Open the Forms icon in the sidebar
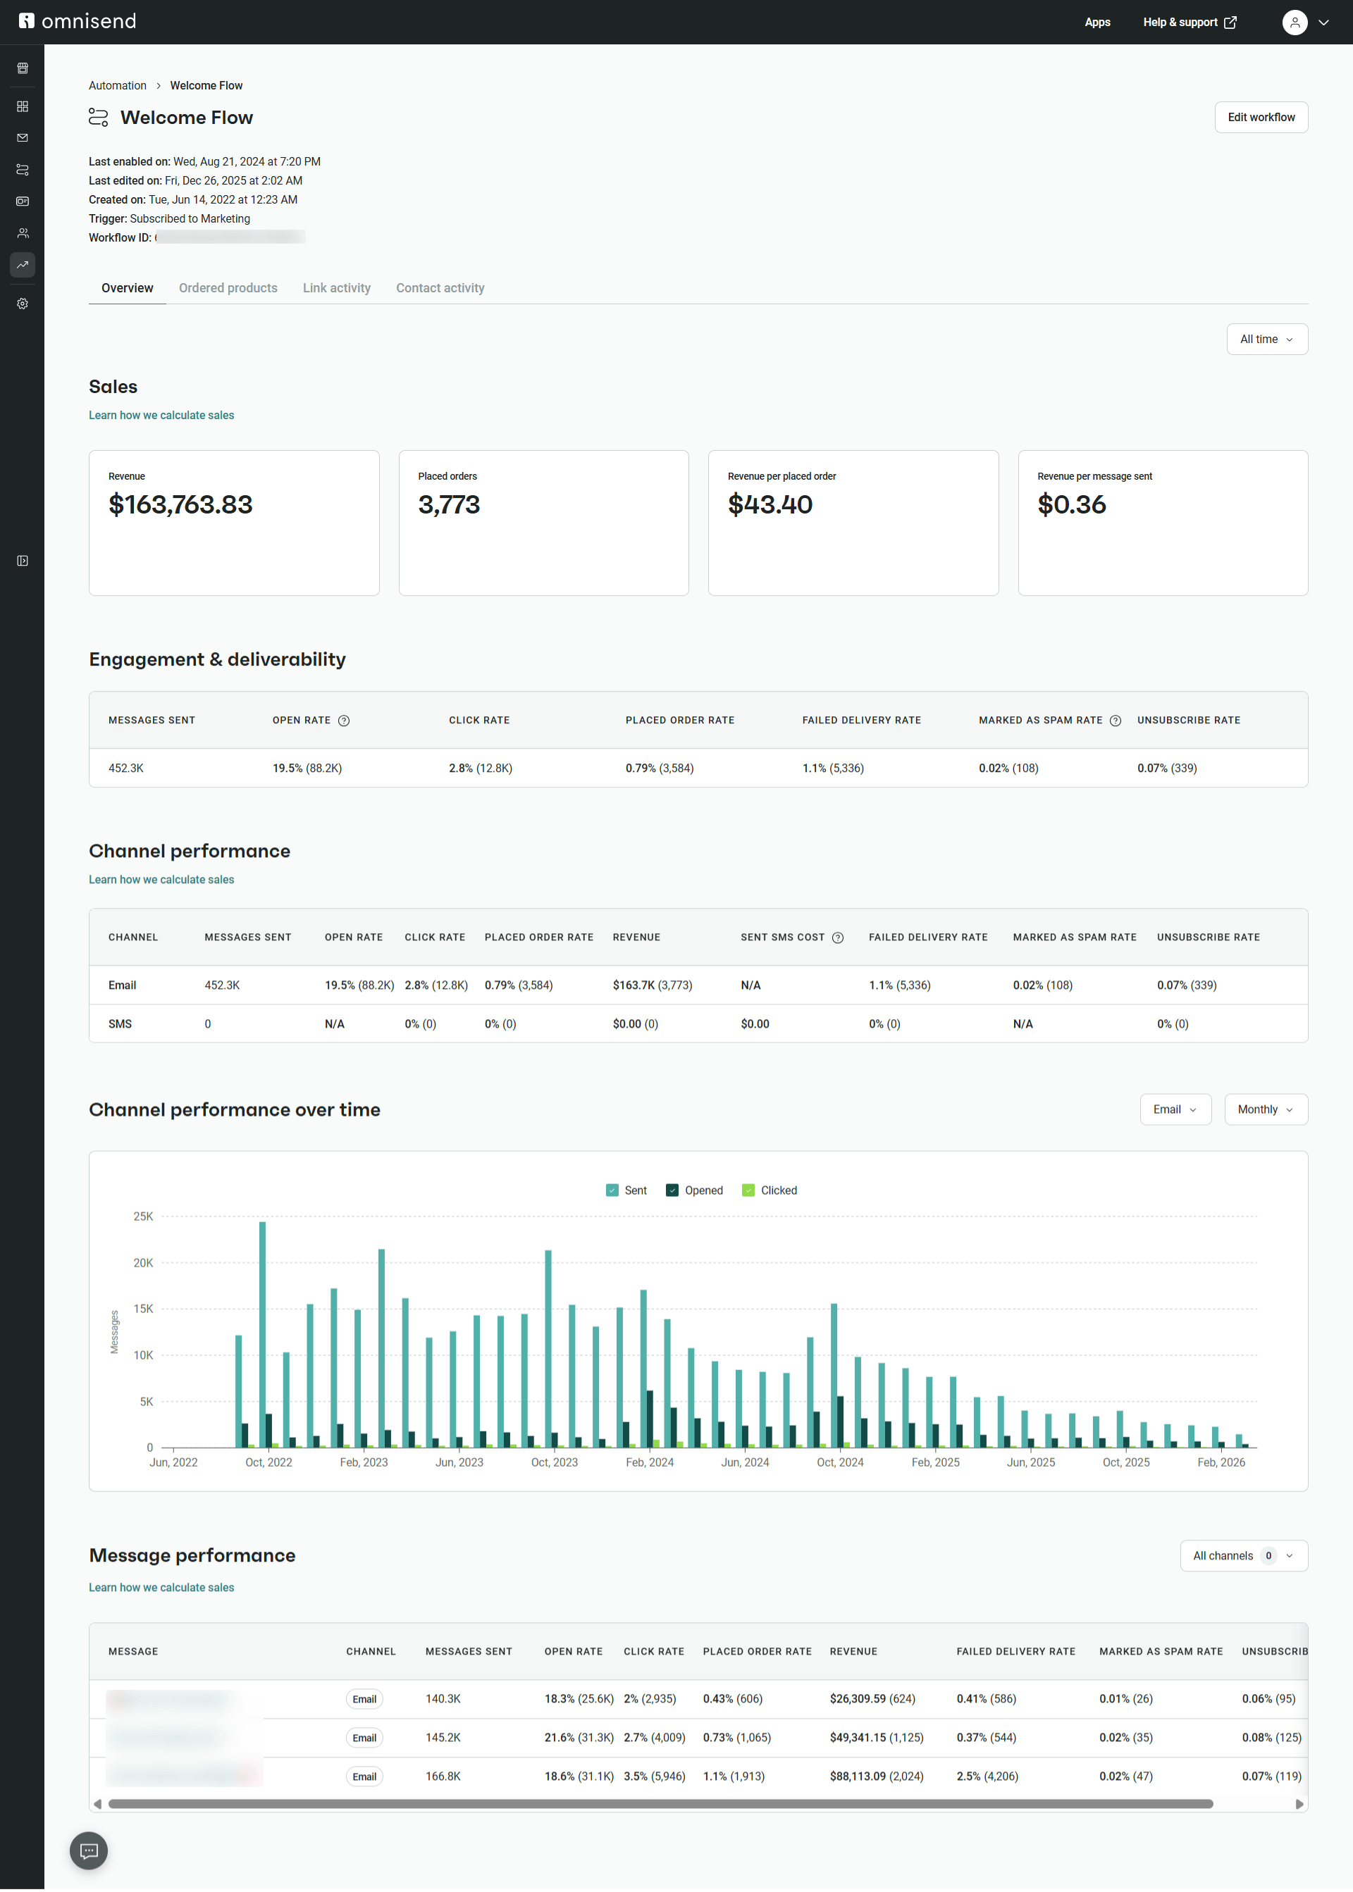Screen dimensions: 1353x1892 coord(22,201)
